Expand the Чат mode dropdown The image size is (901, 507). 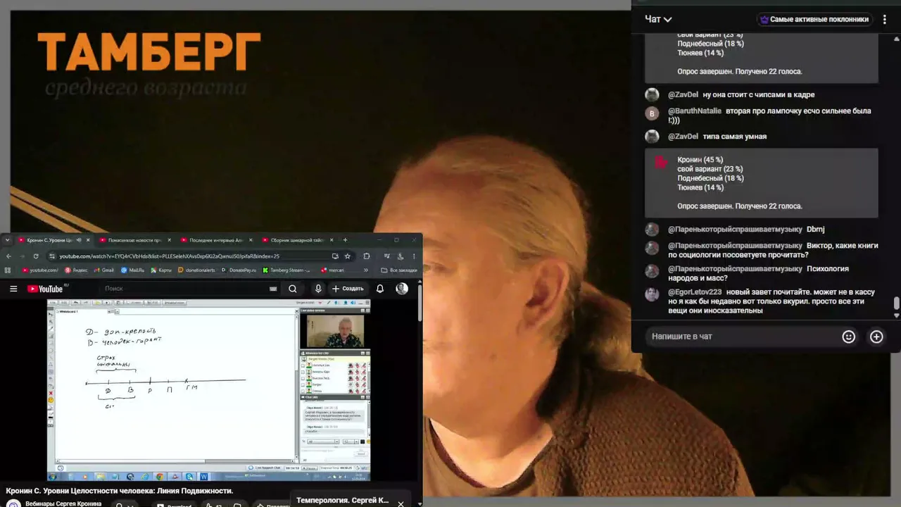tap(658, 20)
